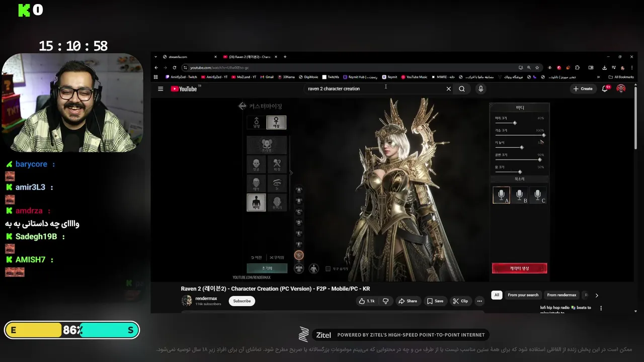Click red create character button
The image size is (644, 362).
[519, 268]
